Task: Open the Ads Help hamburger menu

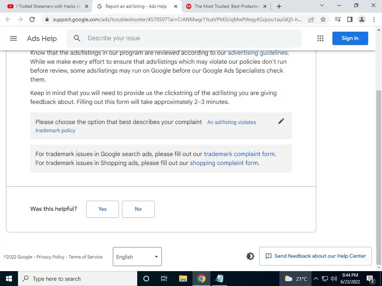Action: pos(13,38)
